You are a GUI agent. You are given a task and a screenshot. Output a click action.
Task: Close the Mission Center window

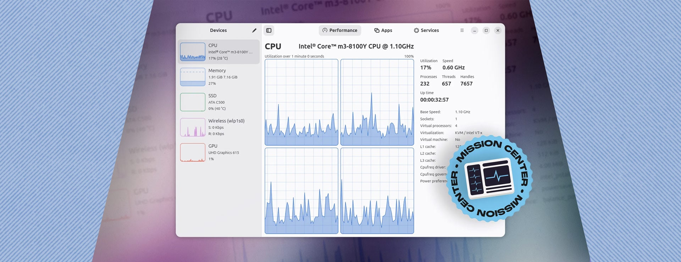click(x=498, y=31)
